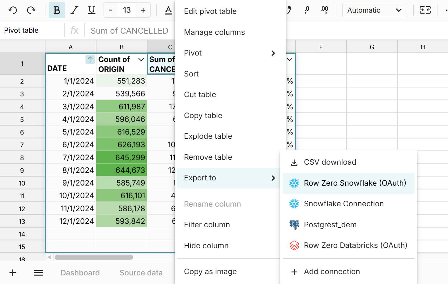This screenshot has width=448, height=284.
Task: Toggle bold formatting off
Action: tap(57, 10)
